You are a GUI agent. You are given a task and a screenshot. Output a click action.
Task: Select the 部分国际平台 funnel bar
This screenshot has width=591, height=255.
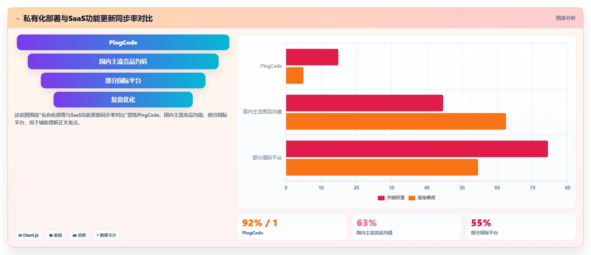click(x=123, y=81)
